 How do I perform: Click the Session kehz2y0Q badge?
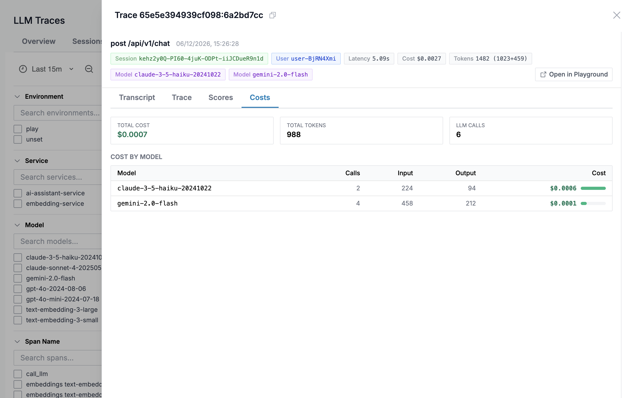click(x=189, y=58)
